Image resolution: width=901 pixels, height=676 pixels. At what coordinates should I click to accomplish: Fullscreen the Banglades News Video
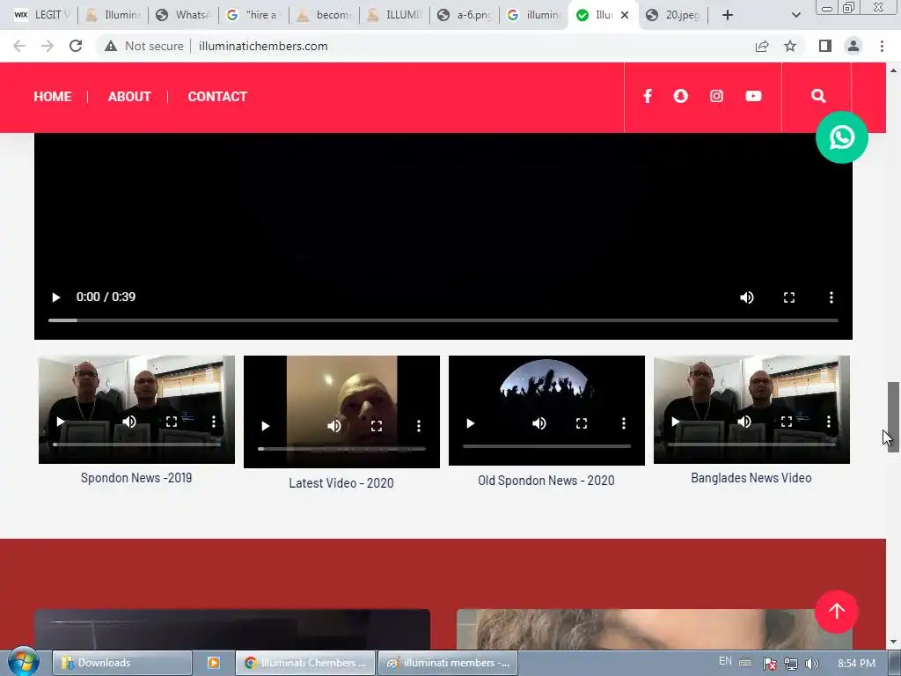(x=786, y=422)
